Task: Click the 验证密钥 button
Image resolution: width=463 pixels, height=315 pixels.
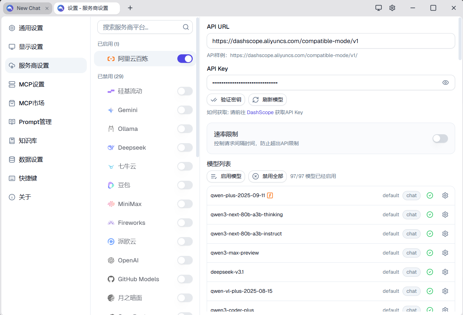Action: pos(226,99)
